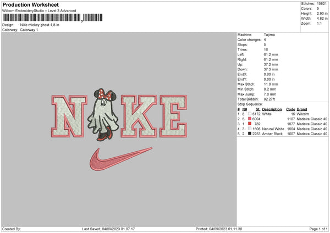330x233 pixels.
Task: Click the 'Amber Black' description
Action: coord(272,134)
